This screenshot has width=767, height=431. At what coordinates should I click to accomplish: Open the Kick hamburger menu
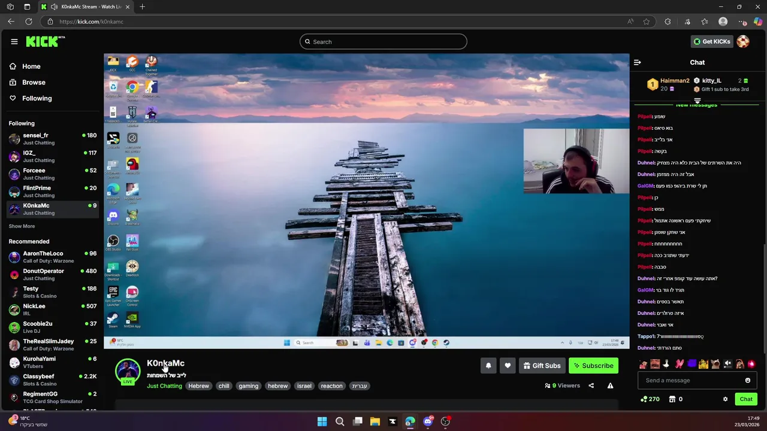[14, 41]
